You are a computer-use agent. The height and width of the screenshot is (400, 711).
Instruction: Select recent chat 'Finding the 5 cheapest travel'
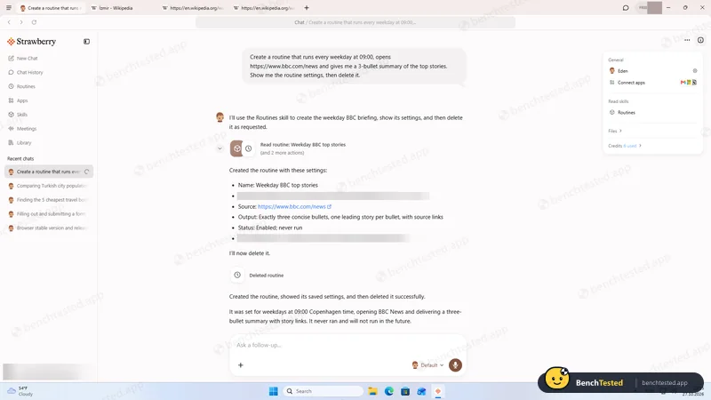pyautogui.click(x=49, y=199)
